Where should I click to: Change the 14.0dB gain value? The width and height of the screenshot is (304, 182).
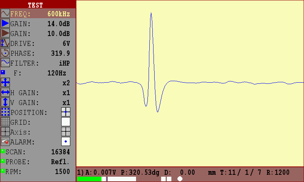tap(59, 24)
